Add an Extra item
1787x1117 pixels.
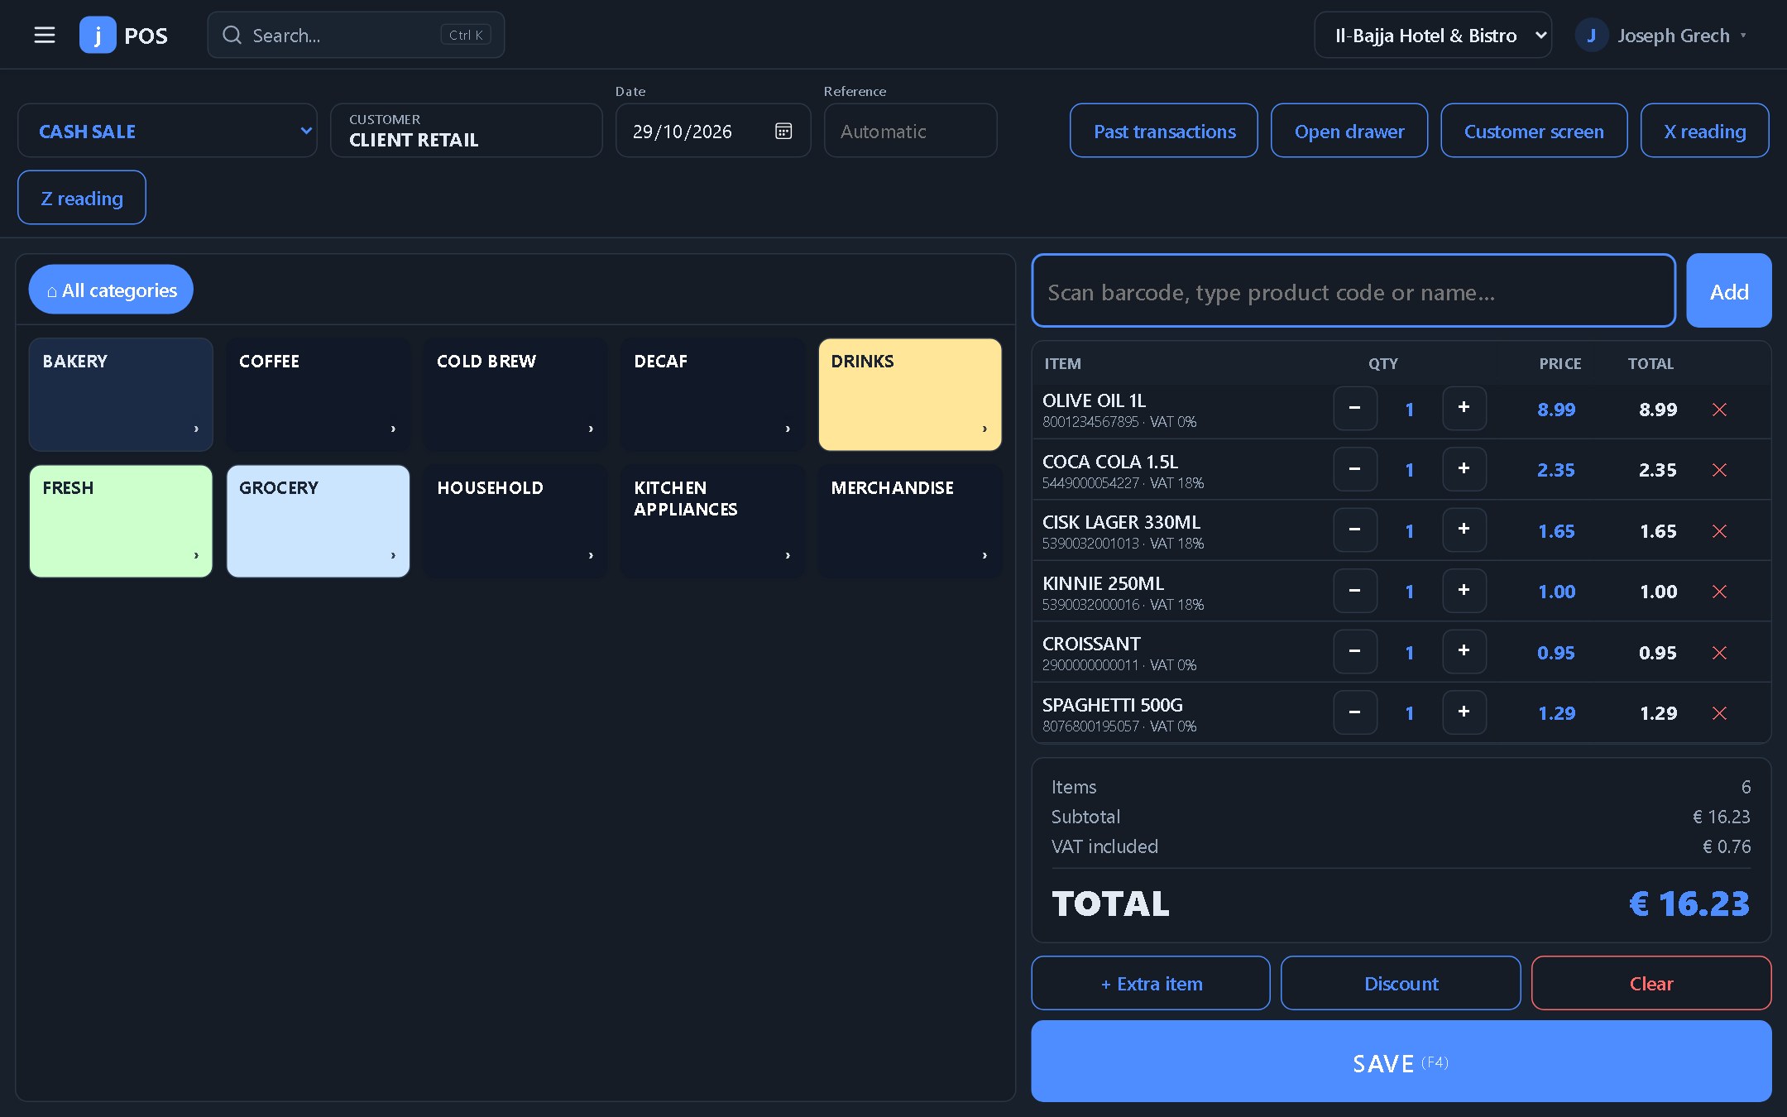tap(1151, 983)
